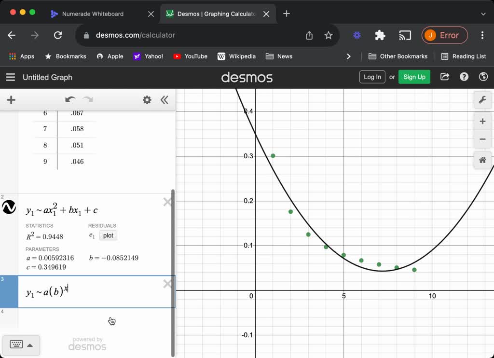Collapse the expression panel with the chevrons

pyautogui.click(x=165, y=100)
